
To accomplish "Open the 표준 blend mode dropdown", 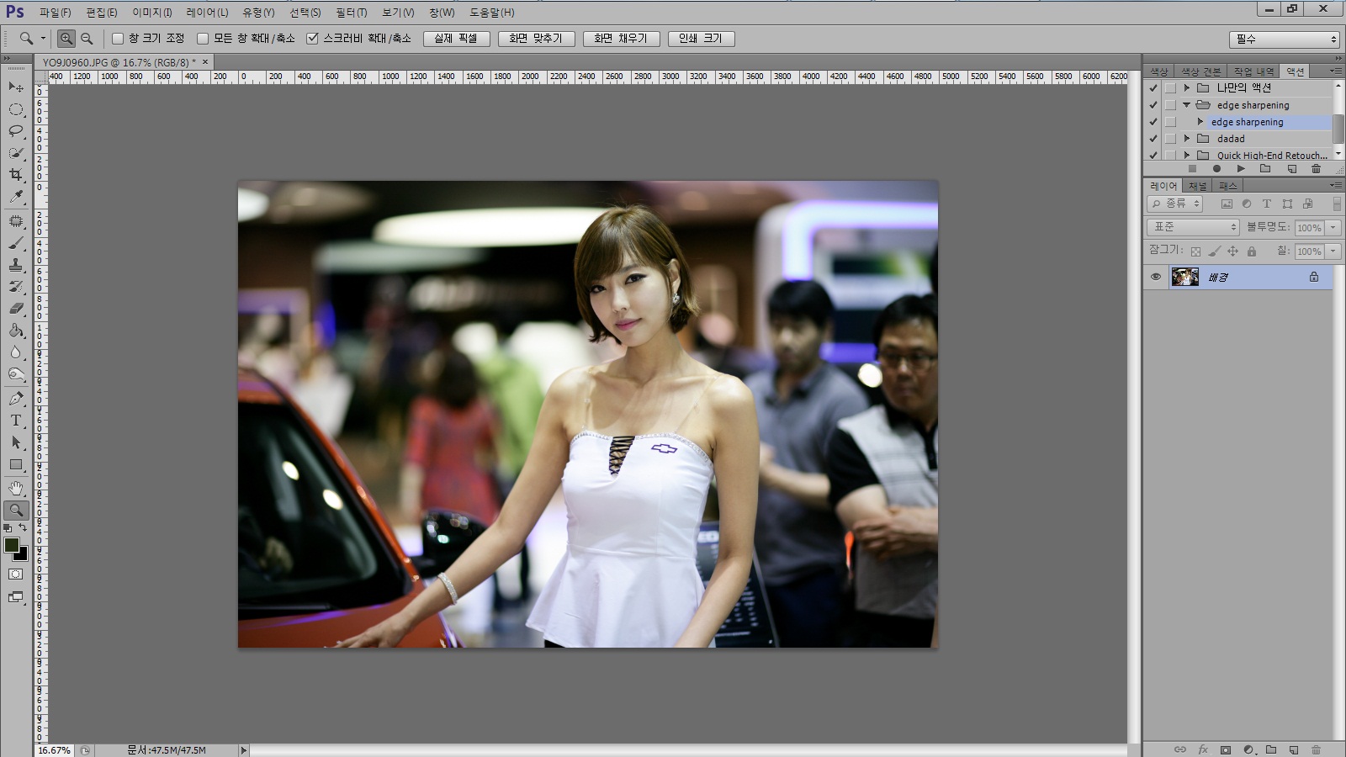I will pos(1193,227).
